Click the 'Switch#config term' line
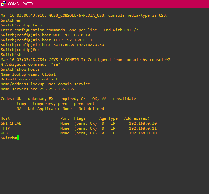 click(x=21, y=25)
